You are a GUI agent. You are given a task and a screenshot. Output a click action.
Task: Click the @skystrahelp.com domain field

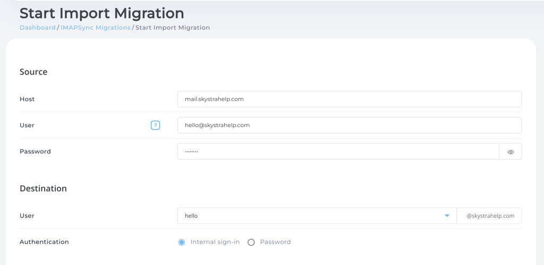490,216
